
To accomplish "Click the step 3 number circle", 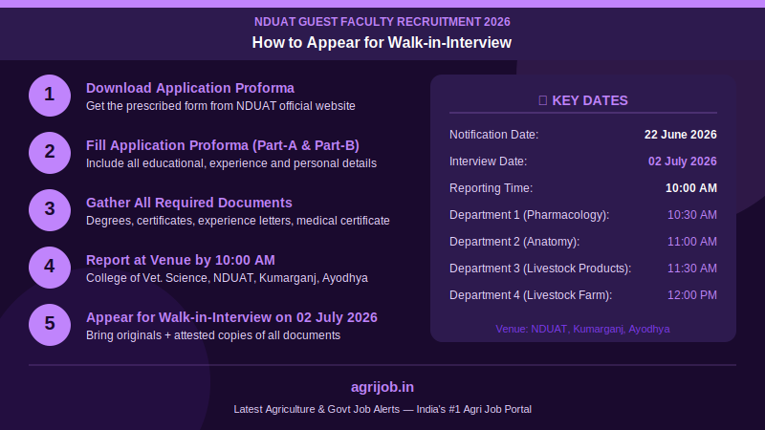I will point(50,210).
